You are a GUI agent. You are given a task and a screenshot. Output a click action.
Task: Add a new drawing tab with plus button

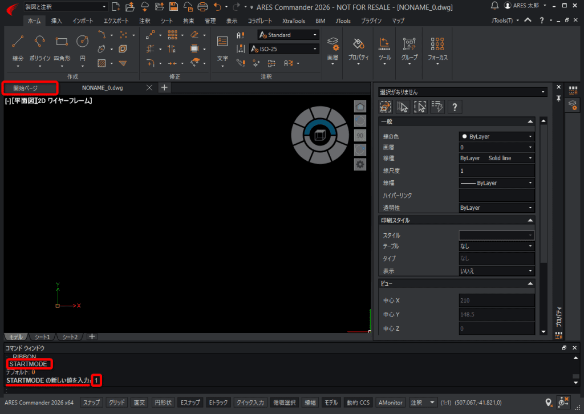coord(164,88)
